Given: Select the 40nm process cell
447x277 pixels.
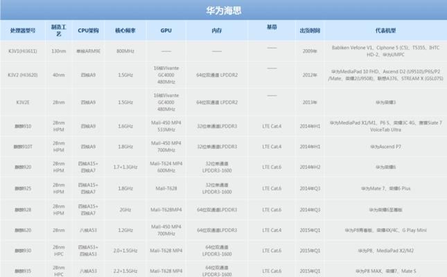Looking at the screenshot, I should 59,75.
